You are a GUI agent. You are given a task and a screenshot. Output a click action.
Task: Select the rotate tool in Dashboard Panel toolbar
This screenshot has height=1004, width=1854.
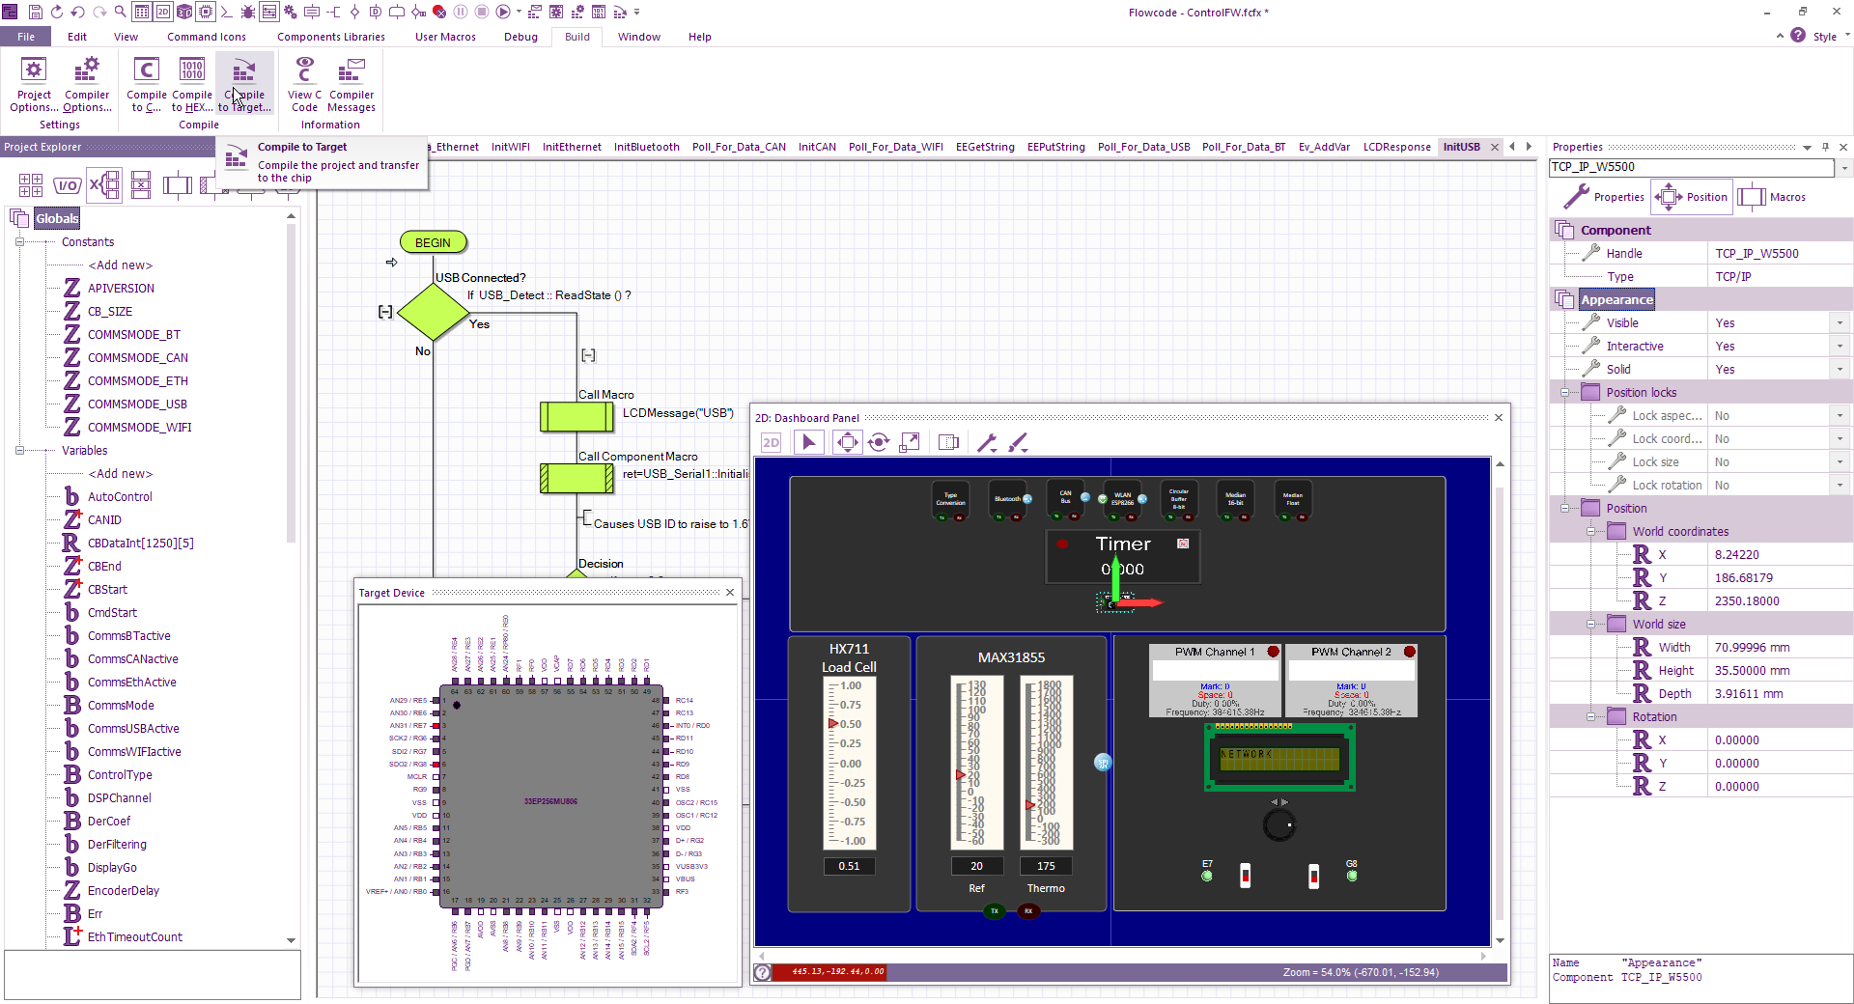[x=879, y=442]
